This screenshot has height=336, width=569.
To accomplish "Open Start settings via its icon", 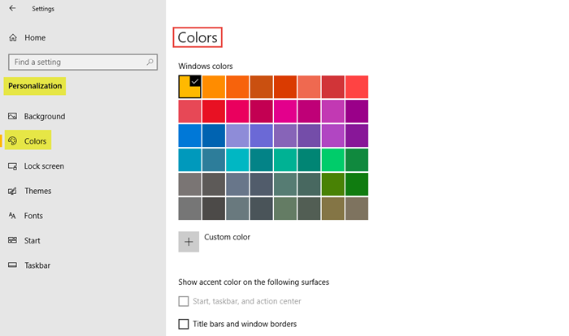I will (13, 240).
